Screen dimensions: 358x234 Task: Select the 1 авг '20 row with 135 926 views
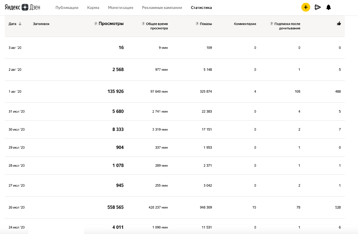coord(175,91)
